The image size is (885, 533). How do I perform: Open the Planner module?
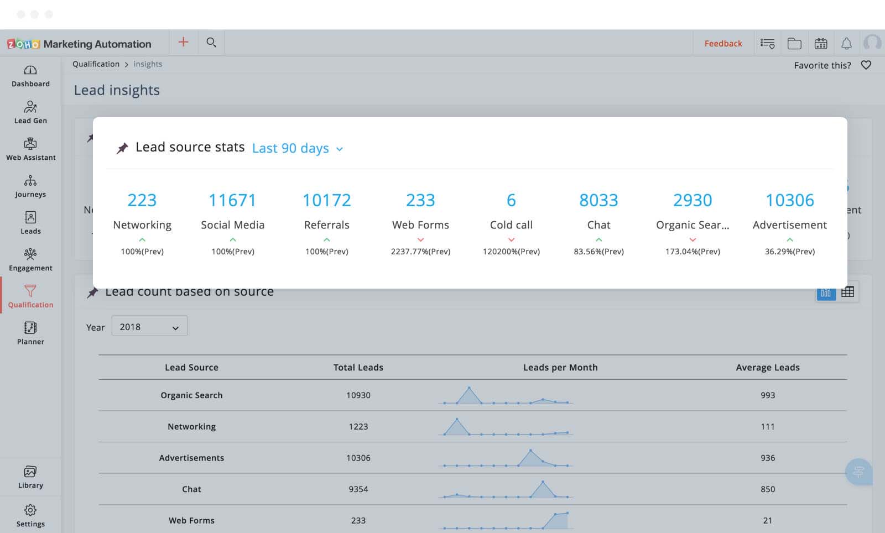[x=30, y=333]
